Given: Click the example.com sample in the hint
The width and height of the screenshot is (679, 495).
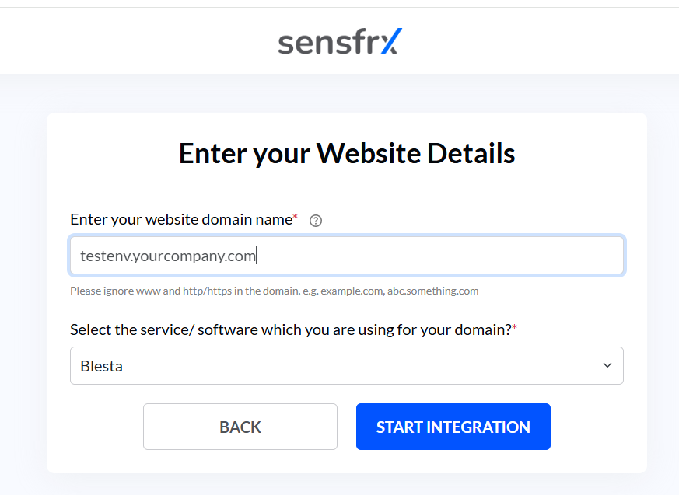Looking at the screenshot, I should click(x=352, y=291).
